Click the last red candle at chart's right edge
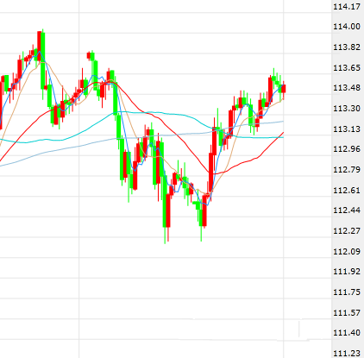This screenshot has width=364, height=358. click(x=284, y=89)
